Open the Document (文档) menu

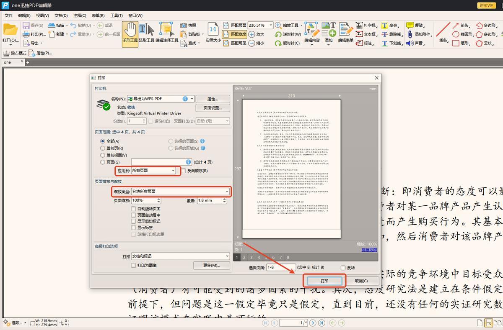[61, 15]
